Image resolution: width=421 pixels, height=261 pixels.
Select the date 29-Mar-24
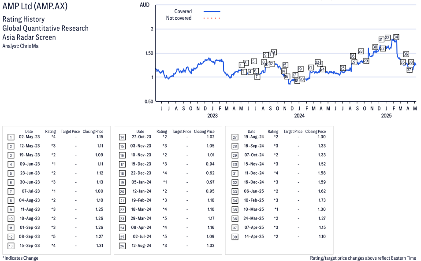[x=141, y=218]
